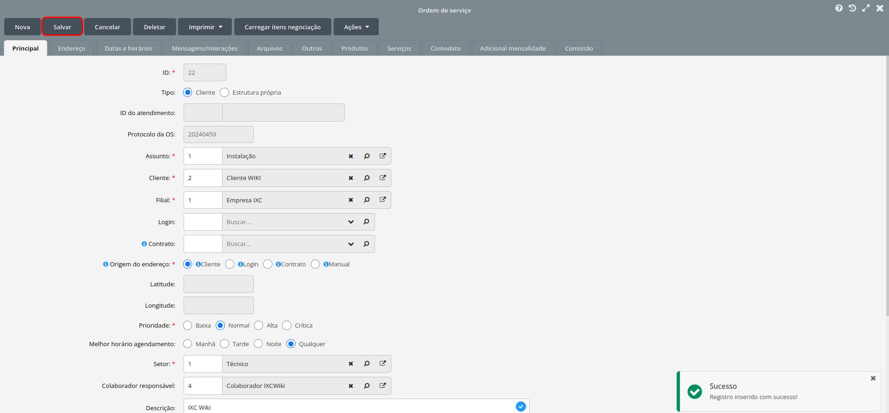Clear the Cliente WIKI value with x icon
The width and height of the screenshot is (889, 413).
click(351, 178)
